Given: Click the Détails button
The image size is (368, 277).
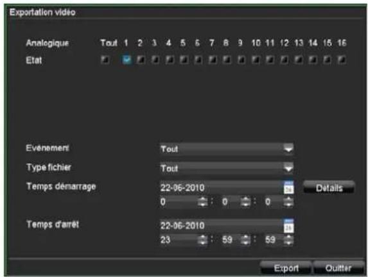Looking at the screenshot, I should coord(329,188).
